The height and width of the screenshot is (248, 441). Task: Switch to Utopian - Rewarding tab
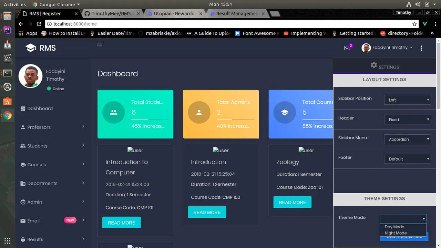point(175,13)
